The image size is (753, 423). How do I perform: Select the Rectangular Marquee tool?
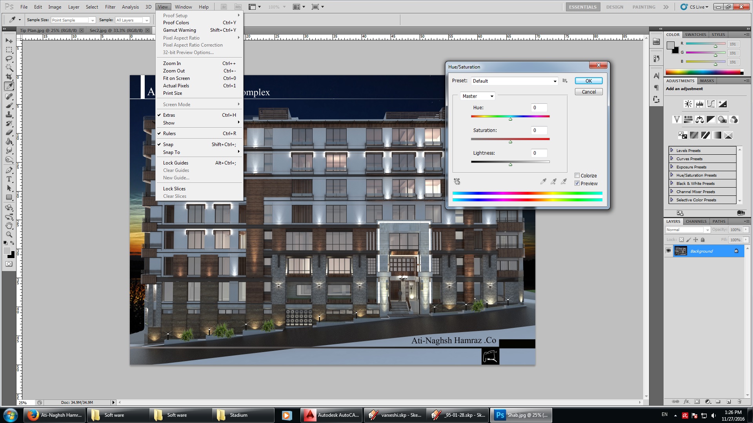(9, 50)
